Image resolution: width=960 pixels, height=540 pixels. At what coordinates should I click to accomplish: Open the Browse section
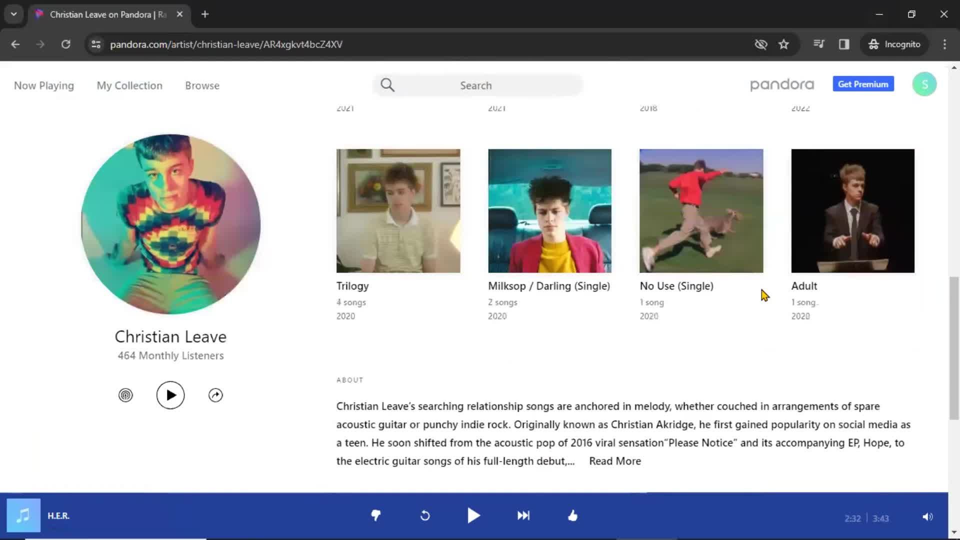point(202,85)
